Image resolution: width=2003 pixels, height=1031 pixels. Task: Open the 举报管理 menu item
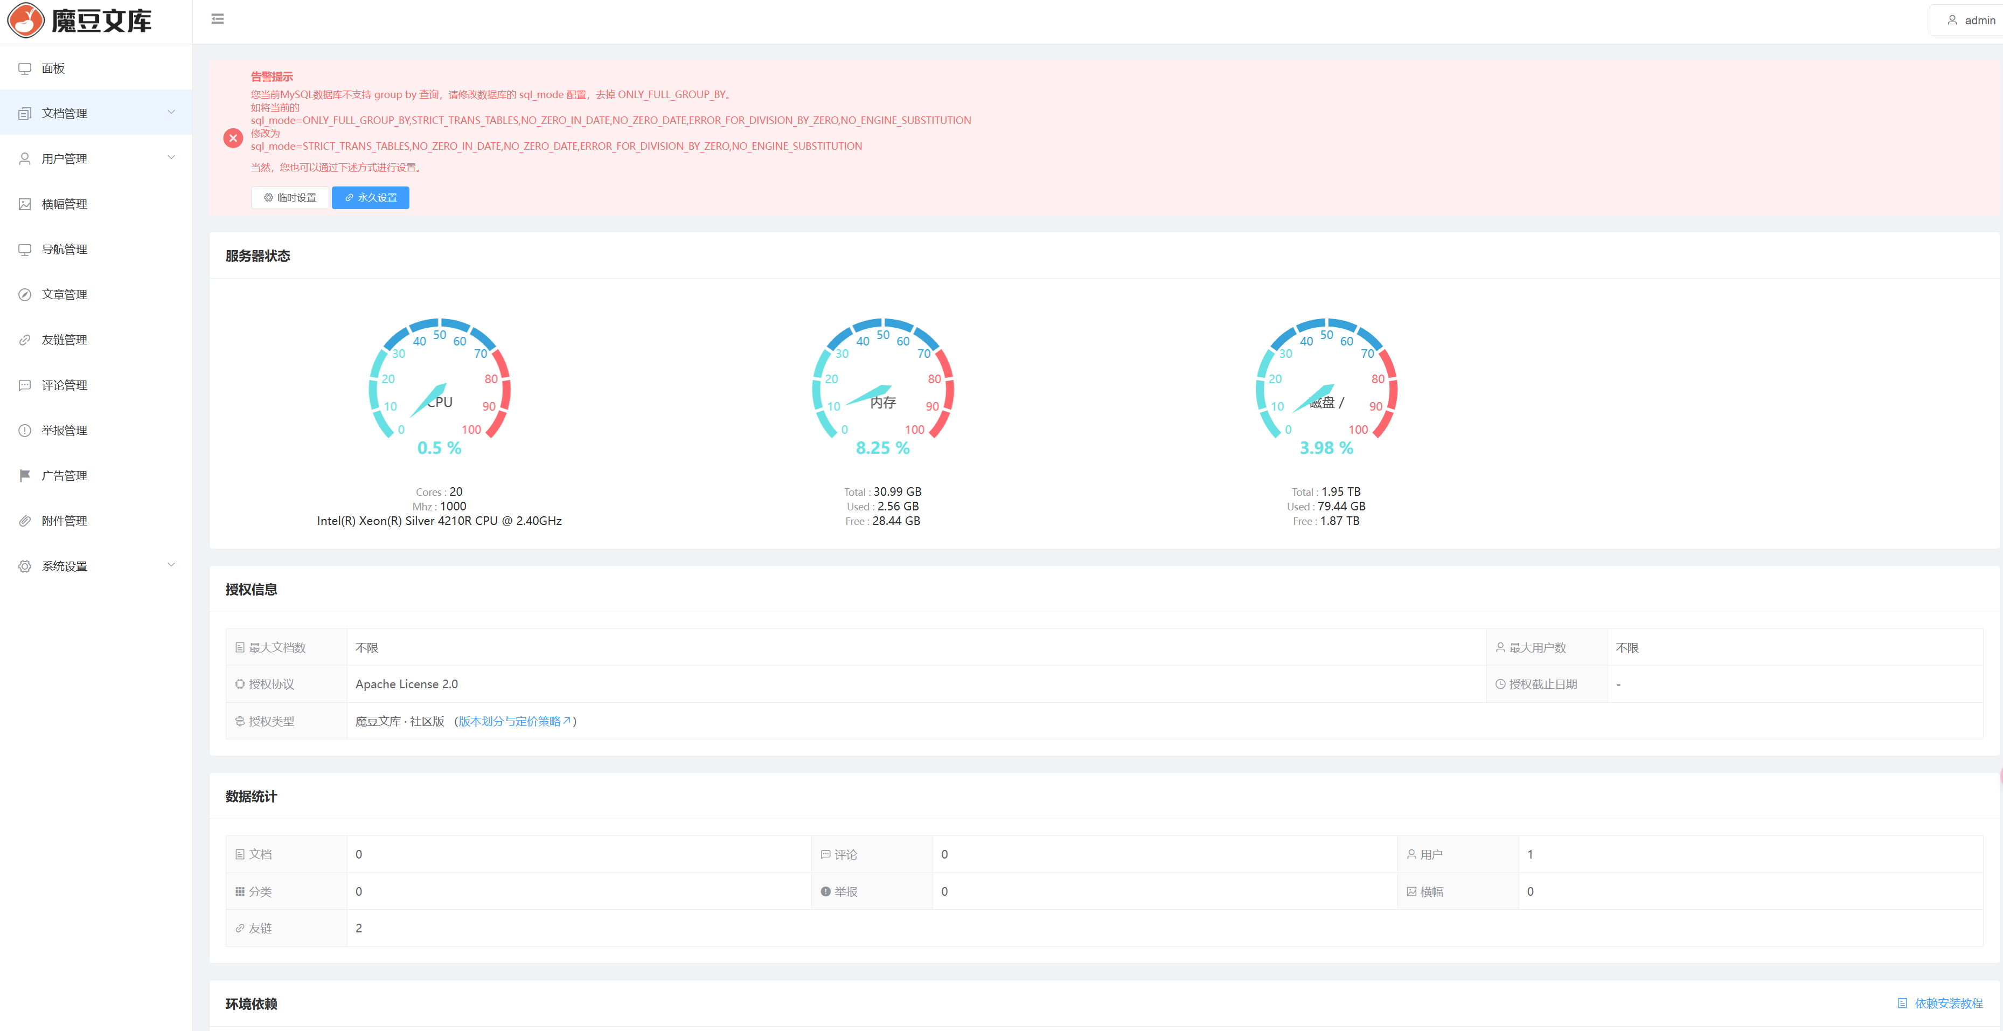[x=96, y=430]
